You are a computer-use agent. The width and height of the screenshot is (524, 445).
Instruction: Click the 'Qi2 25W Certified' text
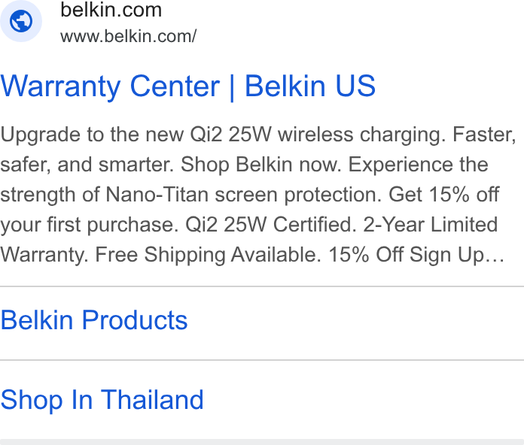pyautogui.click(x=271, y=225)
